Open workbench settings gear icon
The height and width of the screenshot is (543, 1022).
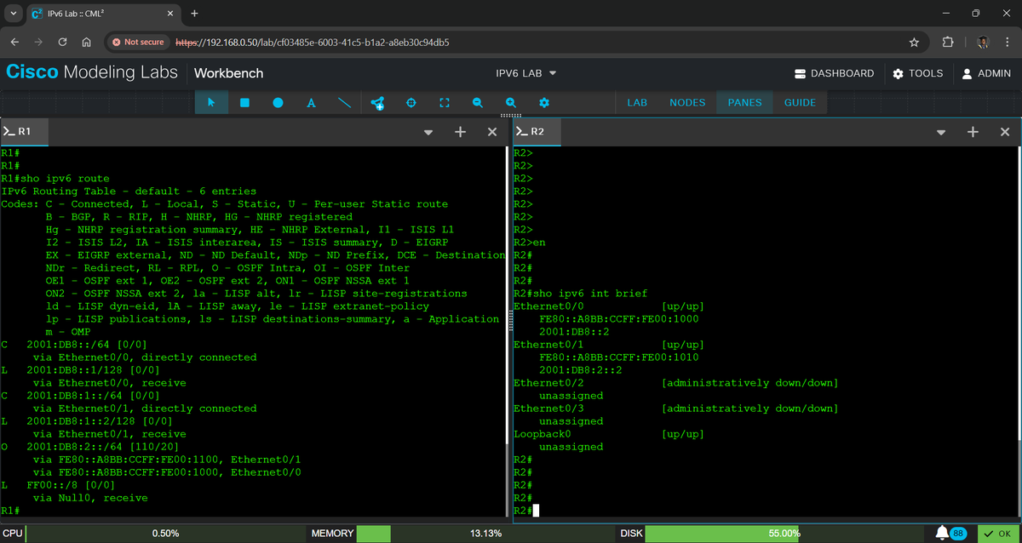click(x=543, y=102)
